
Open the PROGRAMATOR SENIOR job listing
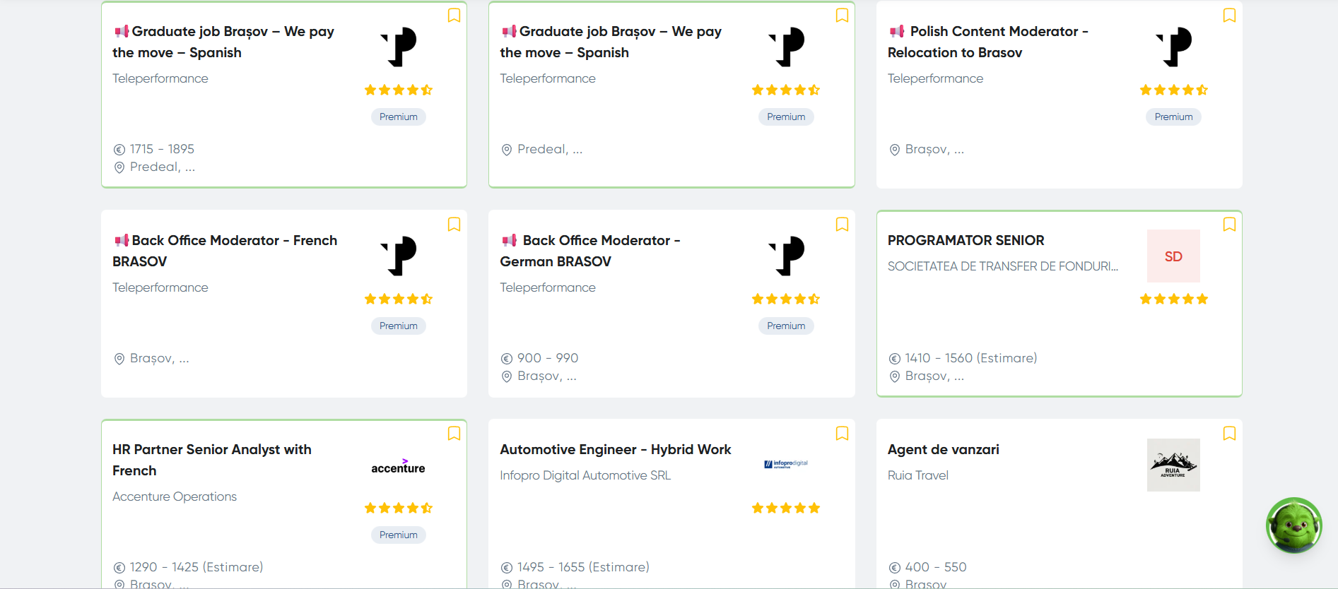[x=966, y=240]
